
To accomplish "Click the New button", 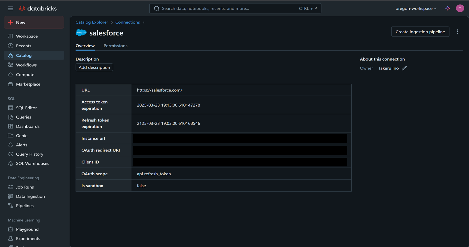I will pyautogui.click(x=34, y=22).
